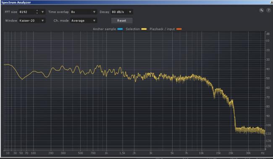Image resolution: width=273 pixels, height=159 pixels.
Task: Click the 10k frequency axis label
Action: 201,153
